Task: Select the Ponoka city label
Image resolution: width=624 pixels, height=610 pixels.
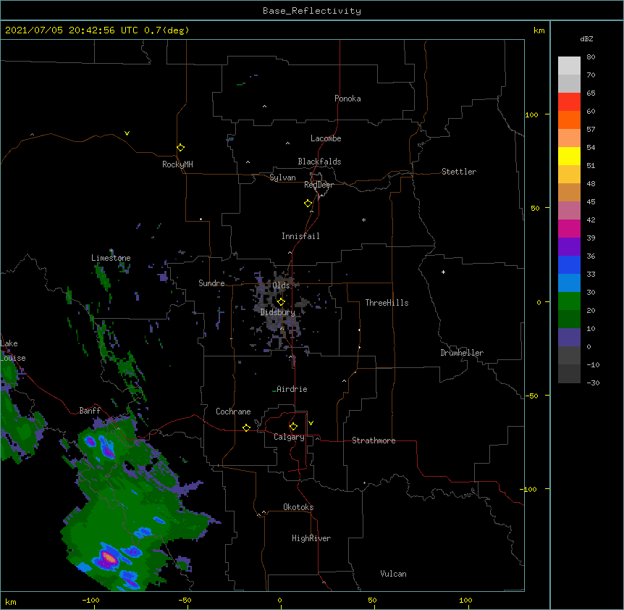Action: pyautogui.click(x=347, y=99)
